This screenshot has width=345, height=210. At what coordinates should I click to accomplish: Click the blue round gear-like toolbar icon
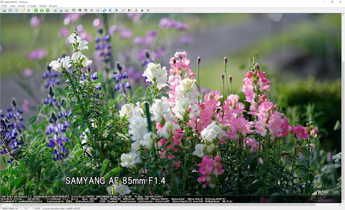(142, 10)
